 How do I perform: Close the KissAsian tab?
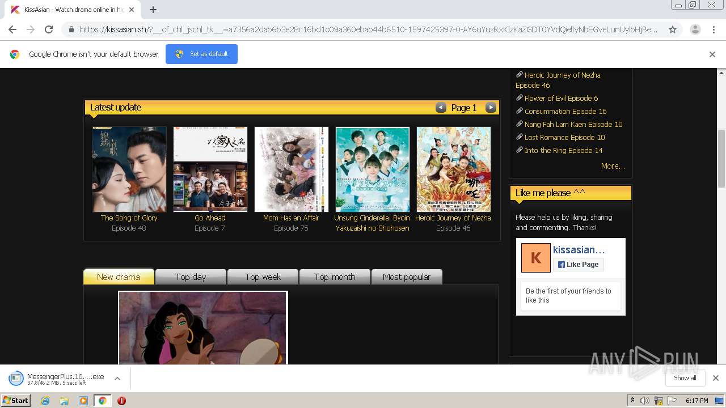tap(132, 10)
